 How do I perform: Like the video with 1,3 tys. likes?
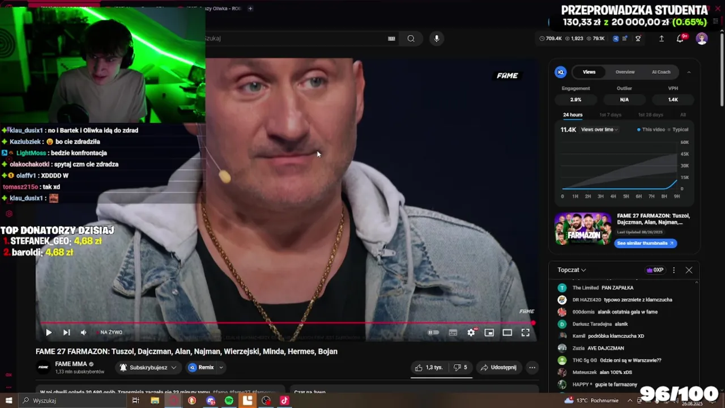pos(429,367)
